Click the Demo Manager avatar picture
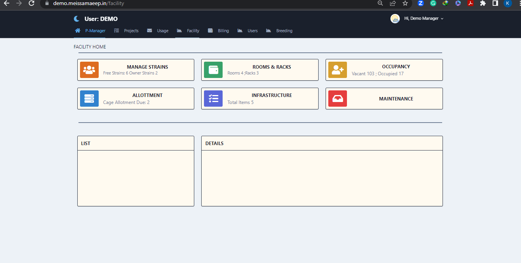This screenshot has height=263, width=521. [x=395, y=19]
